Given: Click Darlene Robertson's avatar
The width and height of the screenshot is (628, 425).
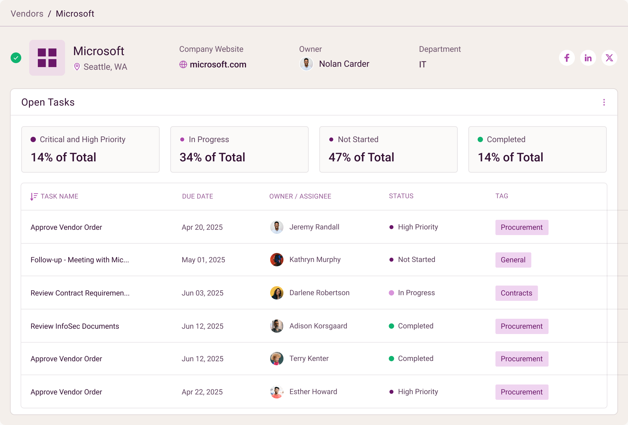Looking at the screenshot, I should (277, 293).
